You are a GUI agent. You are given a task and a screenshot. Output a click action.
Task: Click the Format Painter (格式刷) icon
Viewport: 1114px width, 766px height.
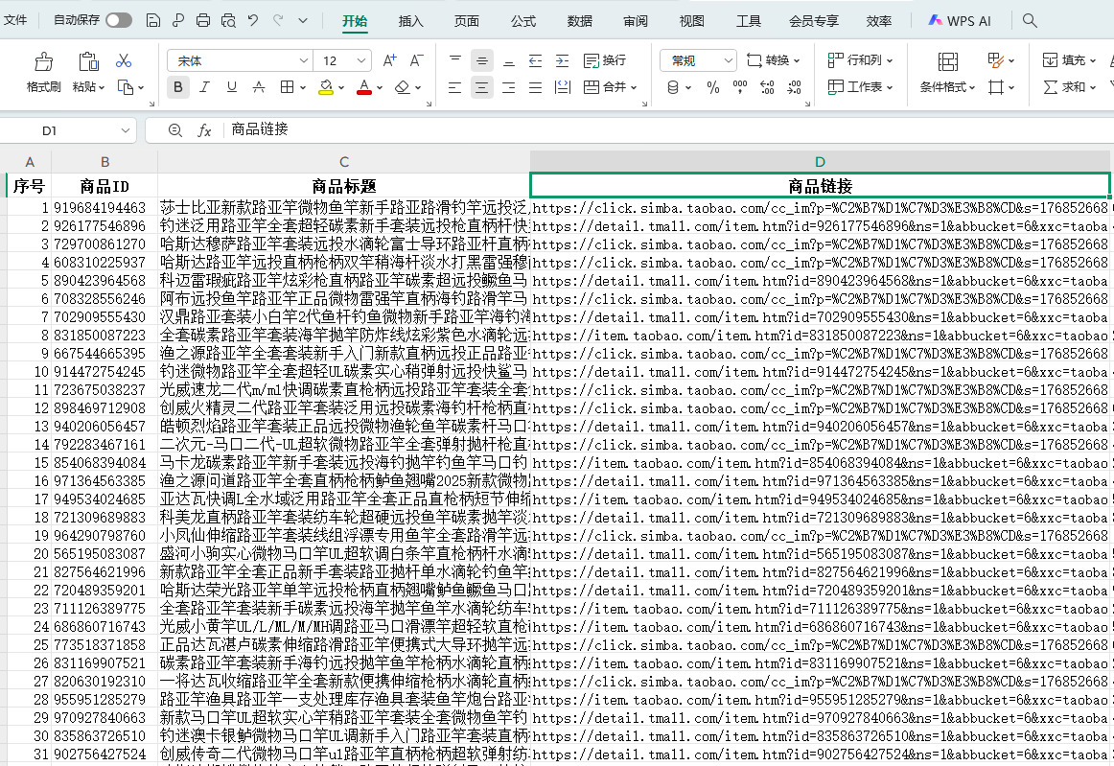pos(43,63)
